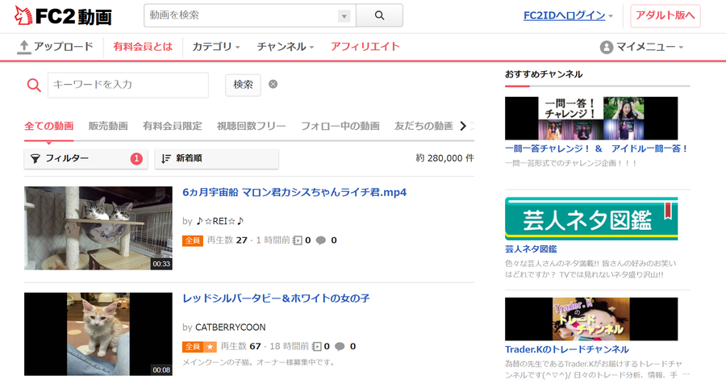Open the 一問一答チャレンジ channel thumbnail

tap(591, 118)
